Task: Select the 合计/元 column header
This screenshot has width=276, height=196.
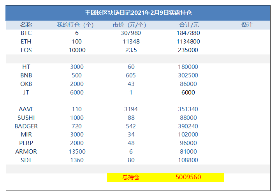Action: (189, 25)
